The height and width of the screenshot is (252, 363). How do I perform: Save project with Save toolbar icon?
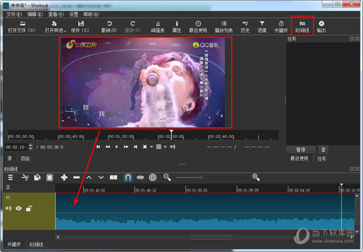(80, 26)
